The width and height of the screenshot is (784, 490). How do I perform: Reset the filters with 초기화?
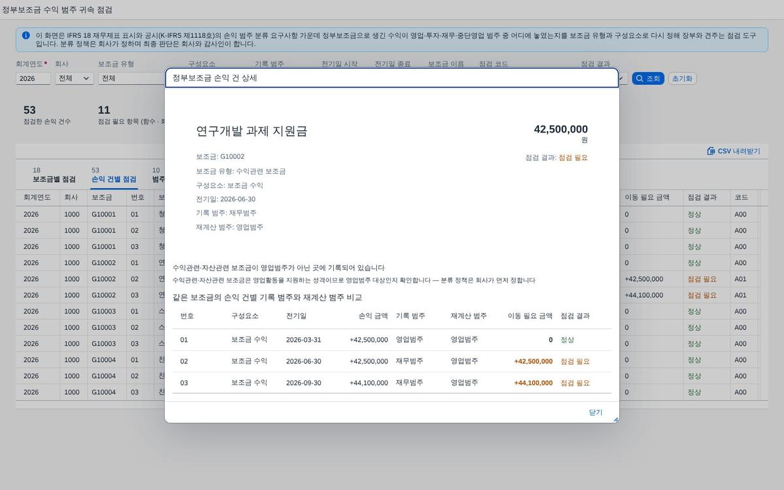(x=682, y=78)
